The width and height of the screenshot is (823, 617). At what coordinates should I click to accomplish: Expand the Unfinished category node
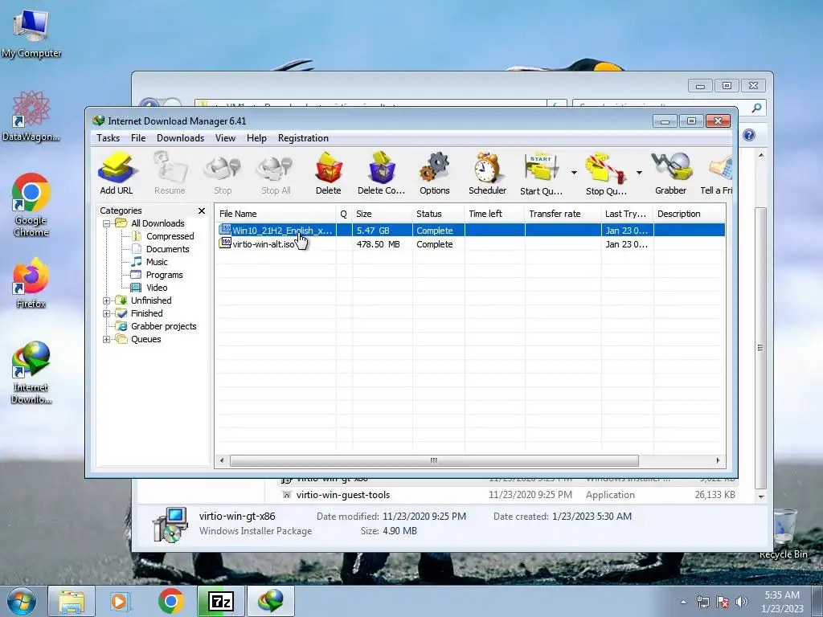107,300
